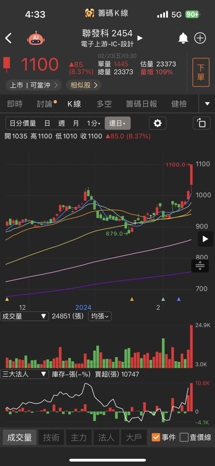Enable the 查價線 checkbox
215x466 pixels.
pos(184,437)
